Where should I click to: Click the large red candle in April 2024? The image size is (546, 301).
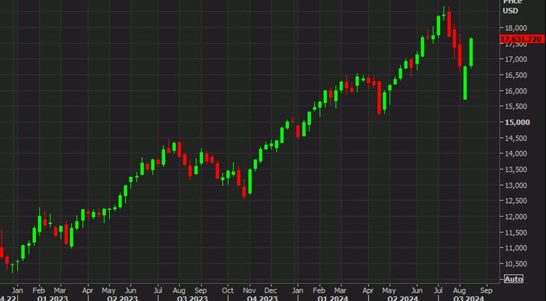[x=379, y=97]
